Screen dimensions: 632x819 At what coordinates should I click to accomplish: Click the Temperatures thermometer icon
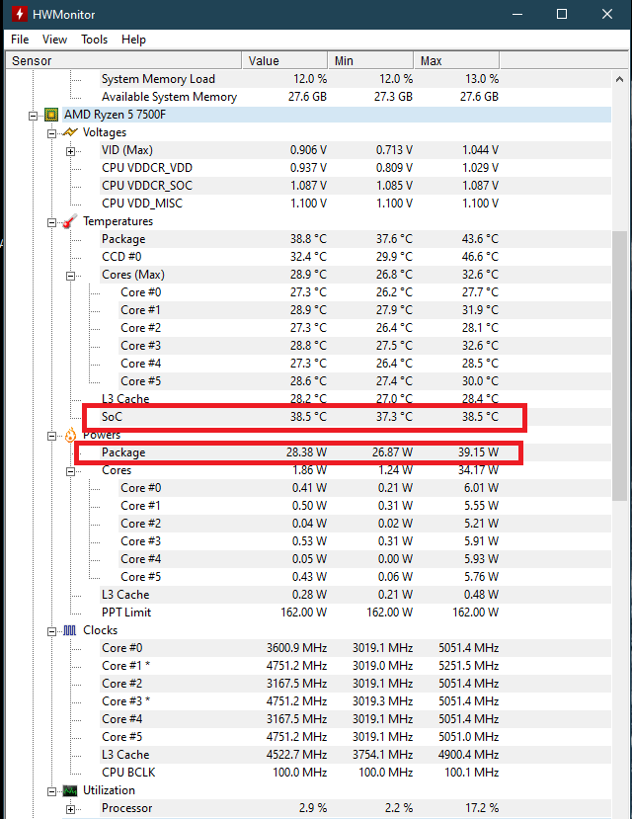tap(70, 221)
